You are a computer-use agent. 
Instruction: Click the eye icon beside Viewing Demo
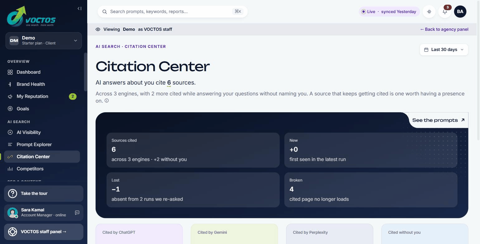click(x=98, y=29)
